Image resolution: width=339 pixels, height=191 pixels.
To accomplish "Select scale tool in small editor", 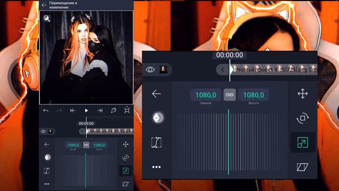I will [126, 171].
